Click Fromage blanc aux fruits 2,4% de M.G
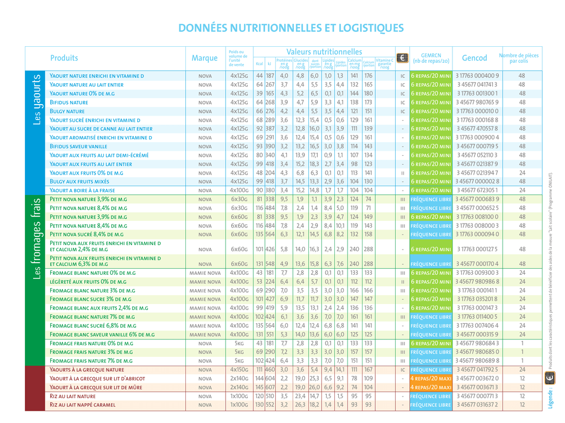The image size is (565, 423). (x=99, y=308)
